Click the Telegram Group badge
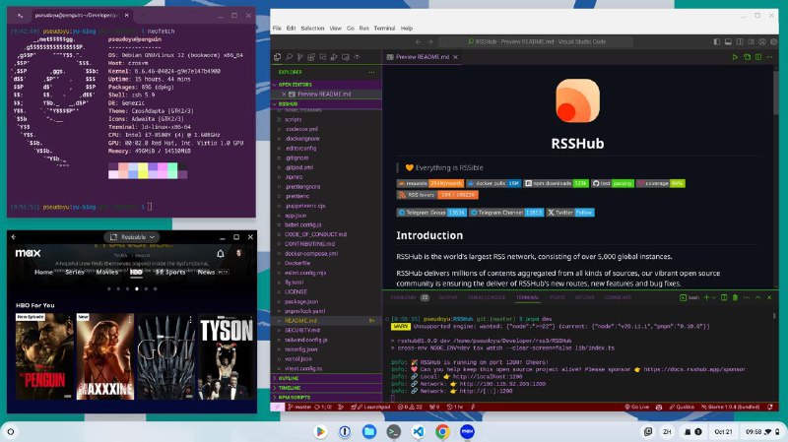This screenshot has width=788, height=442. click(x=431, y=212)
